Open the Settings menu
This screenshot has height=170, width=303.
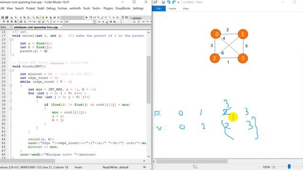(x=138, y=8)
